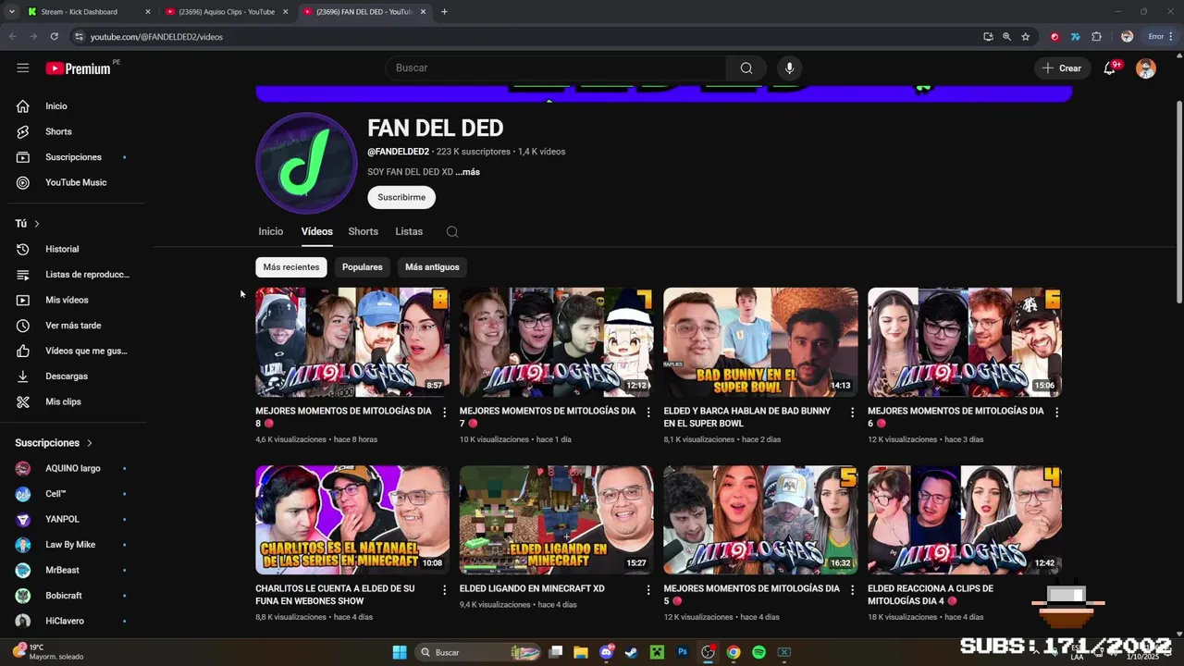This screenshot has width=1184, height=666.
Task: Click the search magnifier button
Action: (746, 68)
